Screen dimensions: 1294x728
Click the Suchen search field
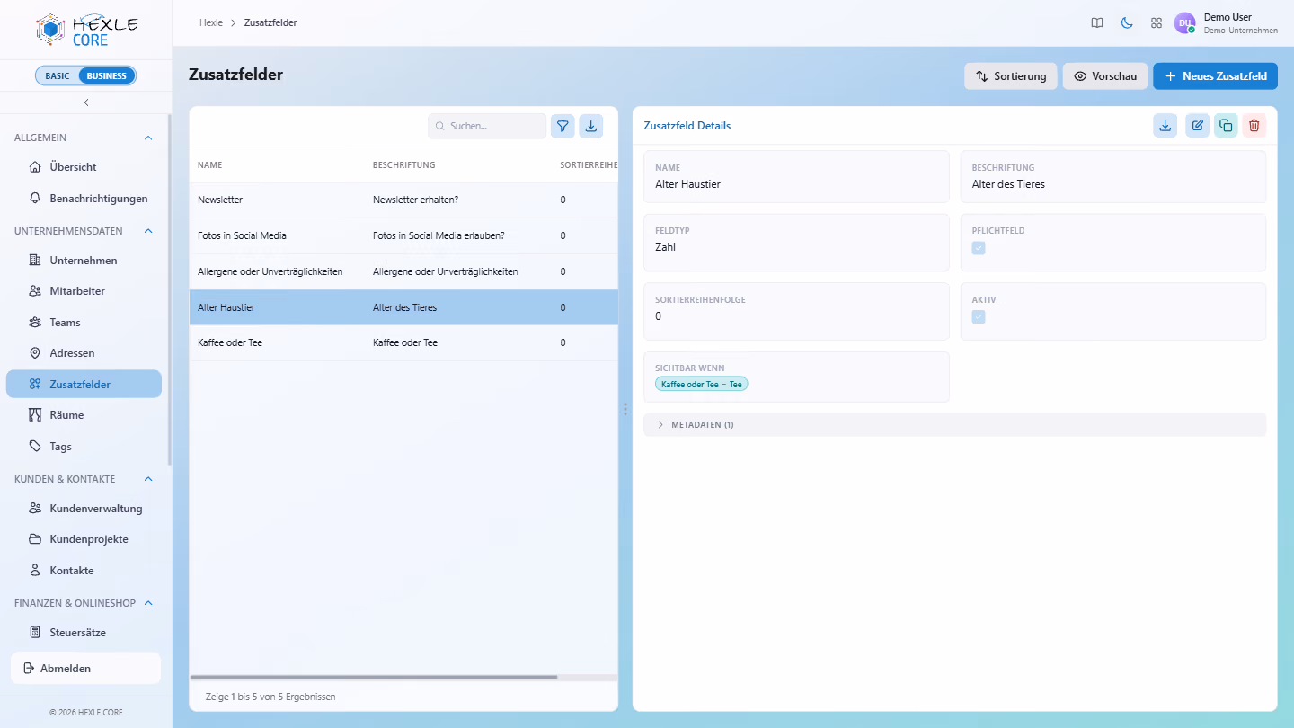point(487,126)
